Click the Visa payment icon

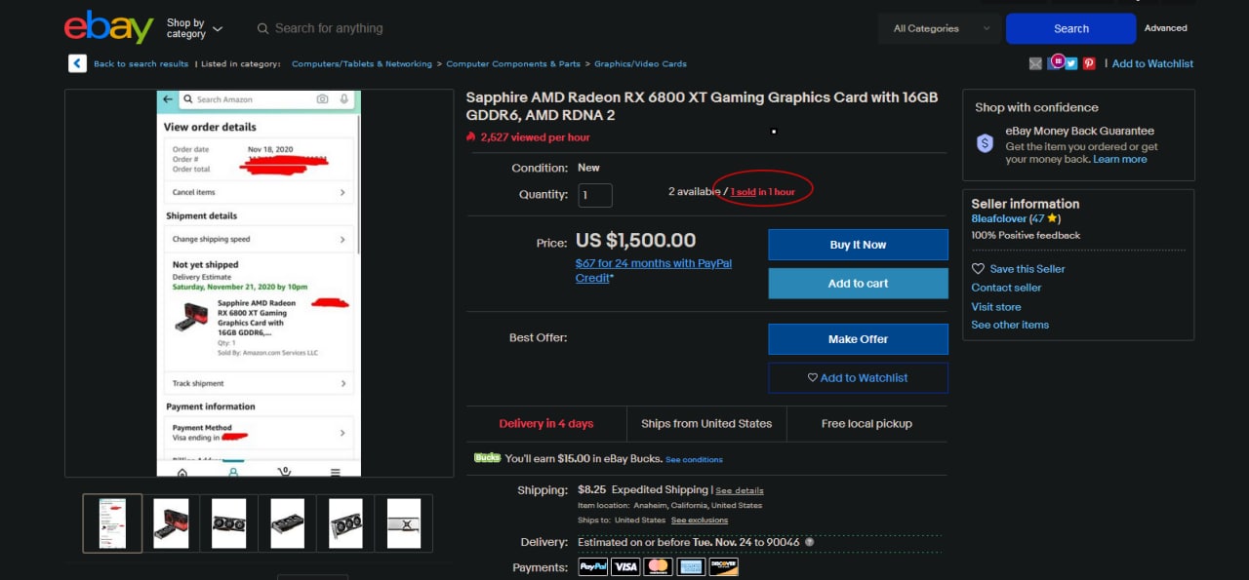[625, 566]
